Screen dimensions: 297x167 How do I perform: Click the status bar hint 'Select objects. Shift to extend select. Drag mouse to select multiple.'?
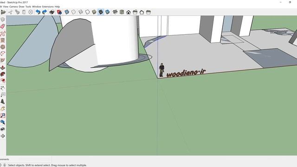[x=47, y=165]
